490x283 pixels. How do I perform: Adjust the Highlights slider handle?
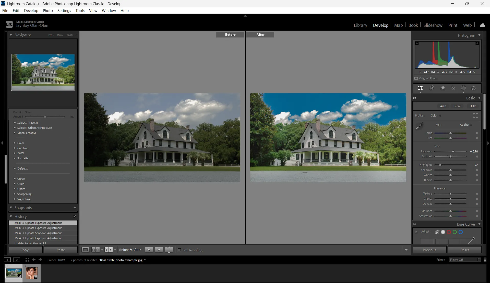[x=440, y=165]
